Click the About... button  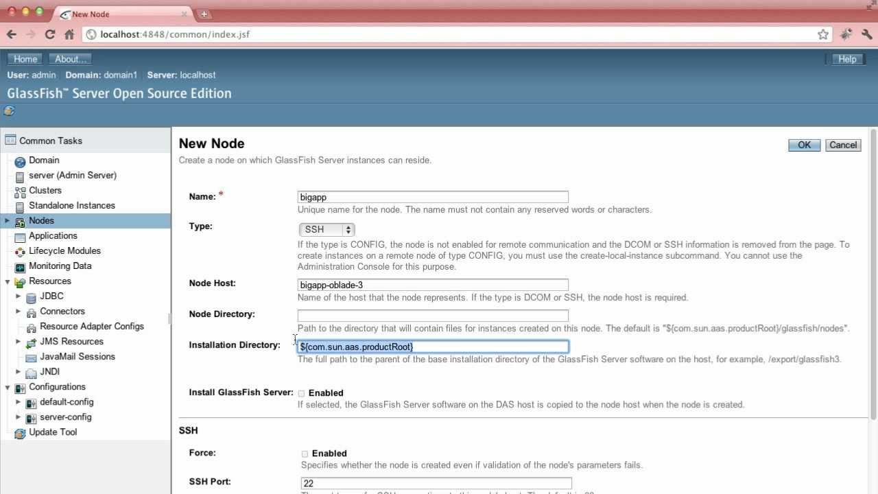click(71, 59)
